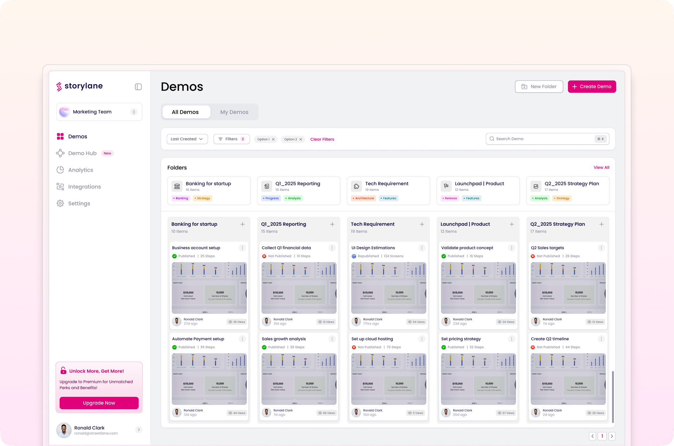
Task: Open Integrations from the sidebar
Action: [84, 186]
